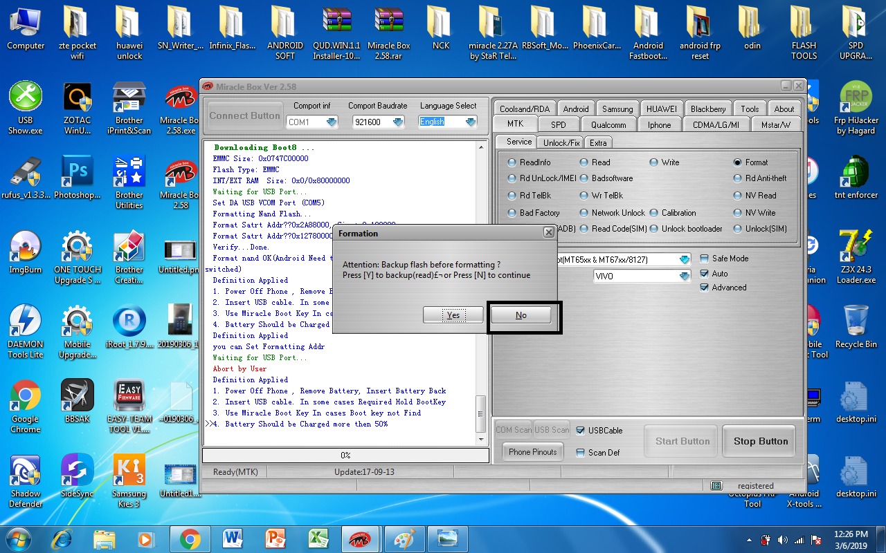Select the Unlock bootloader option
The height and width of the screenshot is (553, 886).
point(654,229)
